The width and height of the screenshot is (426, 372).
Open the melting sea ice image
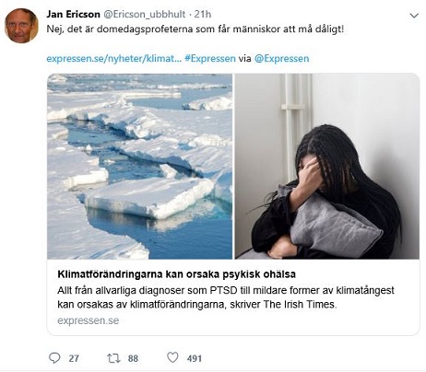140,166
